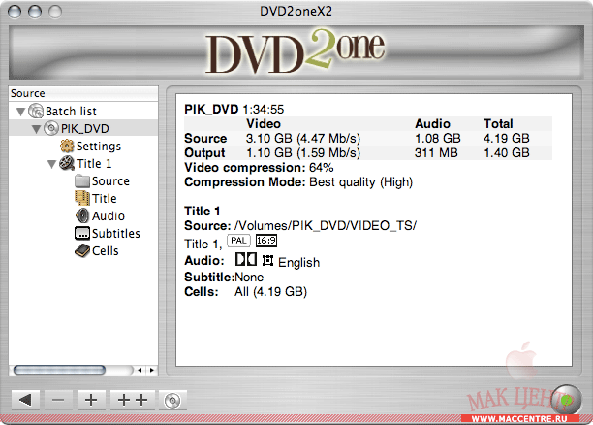Viewport: 593px width, 425px height.
Task: Click the Cells: All (4.19 GB) line
Action: click(246, 292)
